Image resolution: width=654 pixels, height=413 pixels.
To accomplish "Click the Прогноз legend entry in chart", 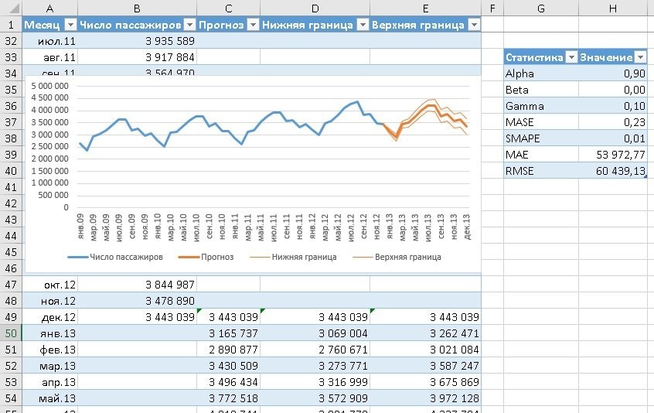I will point(206,257).
